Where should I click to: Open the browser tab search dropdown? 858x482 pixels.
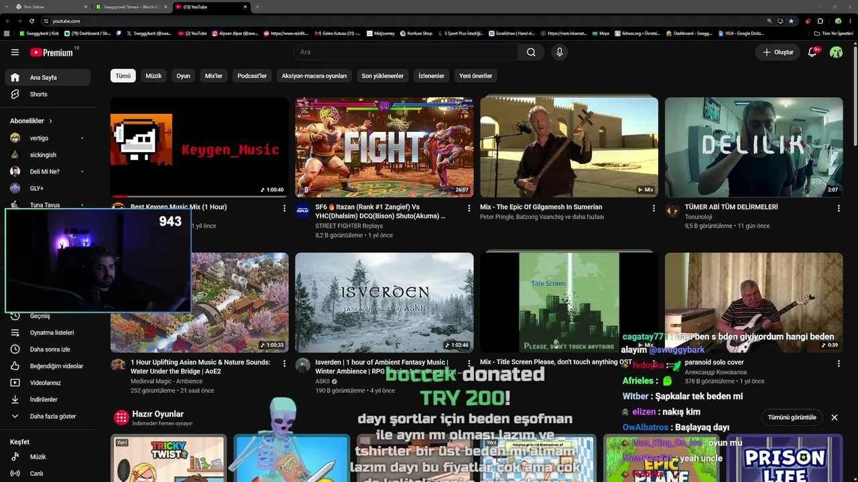7,7
